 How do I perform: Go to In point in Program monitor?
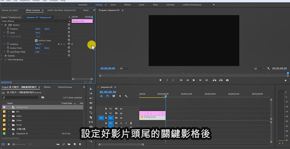tap(181, 80)
